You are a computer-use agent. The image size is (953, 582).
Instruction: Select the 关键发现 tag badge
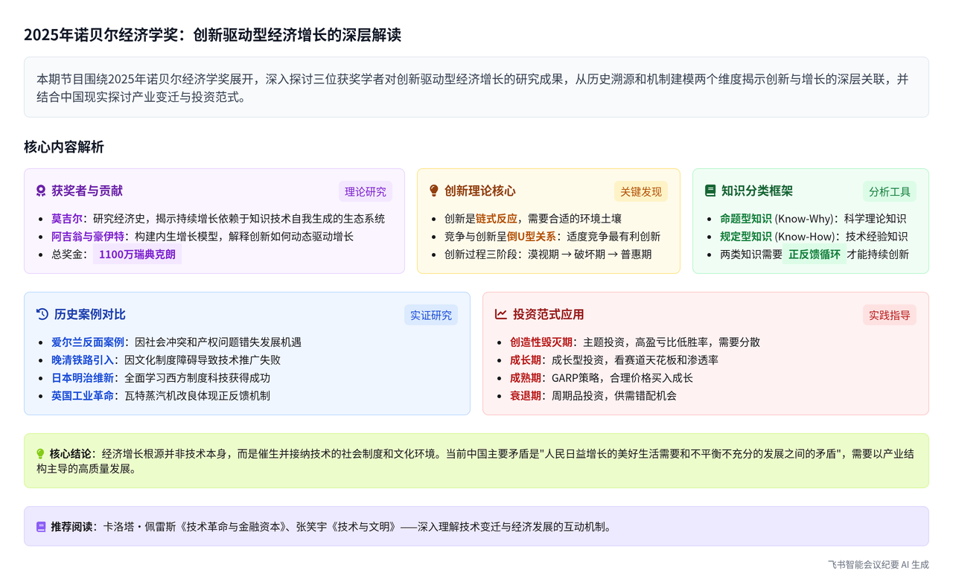(640, 191)
